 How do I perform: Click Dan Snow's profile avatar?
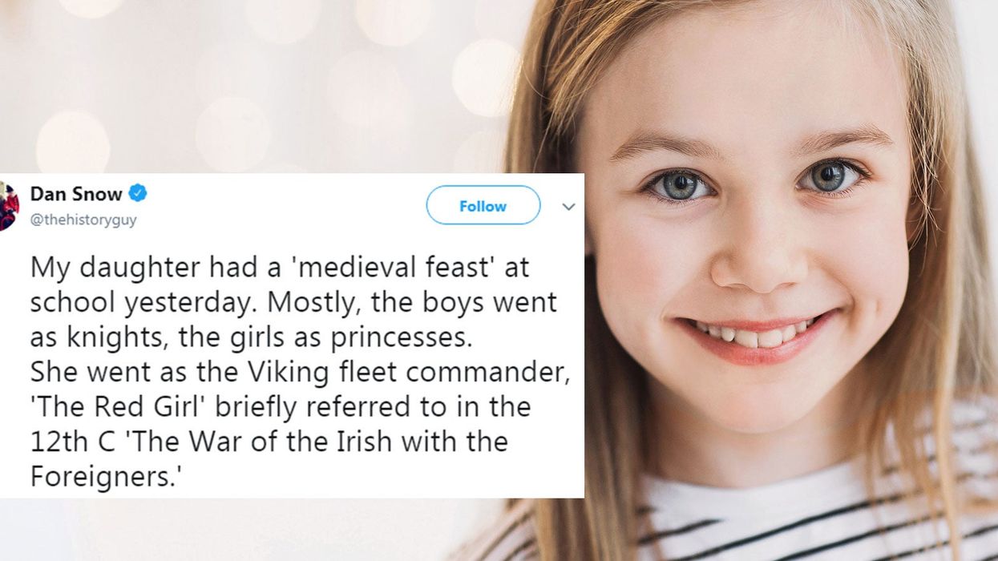(x=8, y=206)
